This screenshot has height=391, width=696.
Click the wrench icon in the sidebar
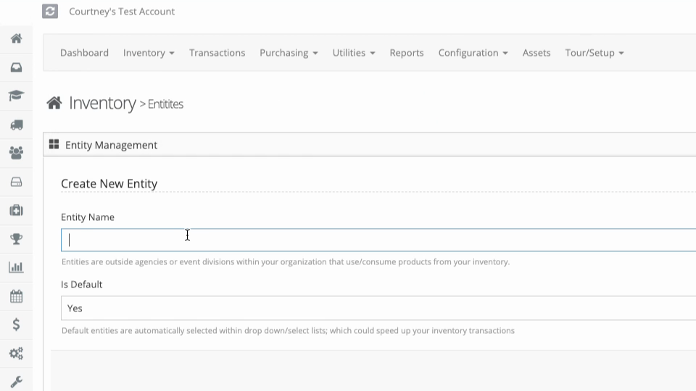pos(17,382)
